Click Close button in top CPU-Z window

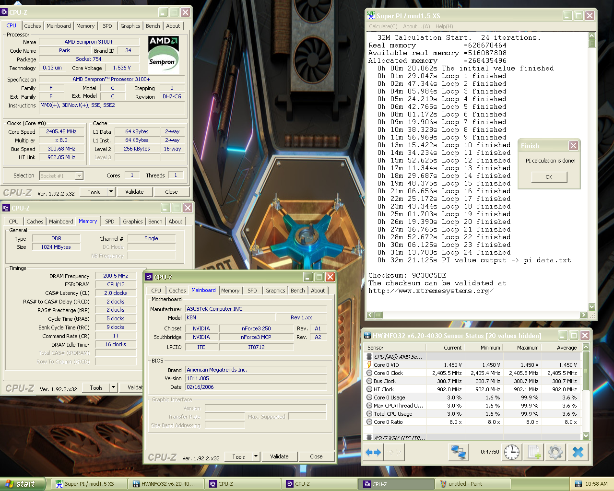click(x=171, y=192)
